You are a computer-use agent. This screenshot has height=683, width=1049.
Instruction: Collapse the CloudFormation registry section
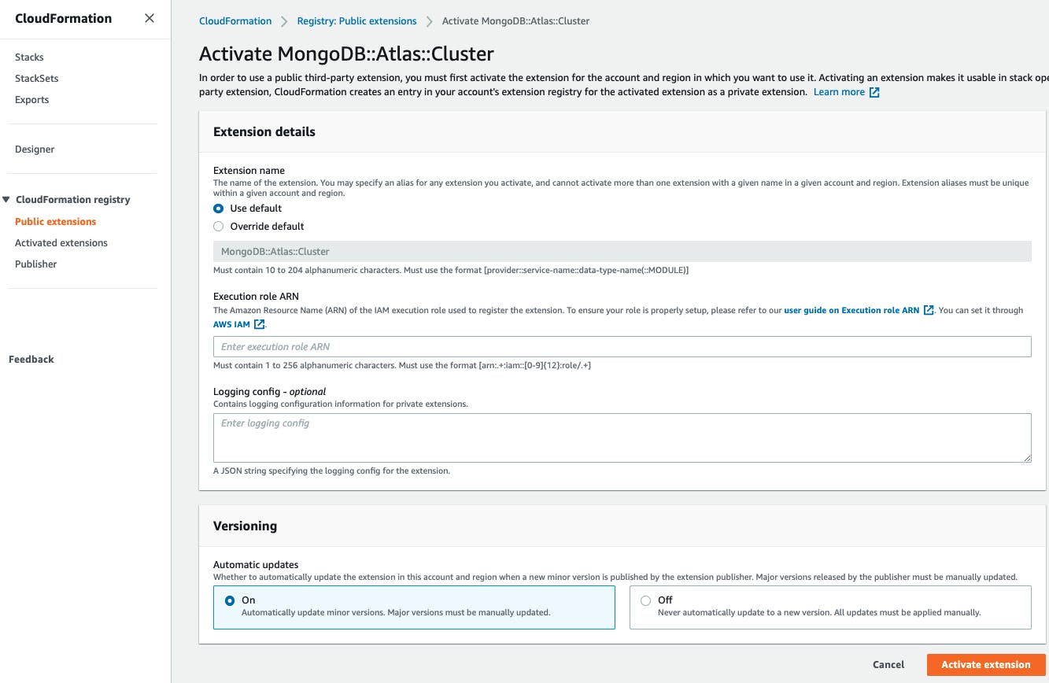(x=8, y=199)
